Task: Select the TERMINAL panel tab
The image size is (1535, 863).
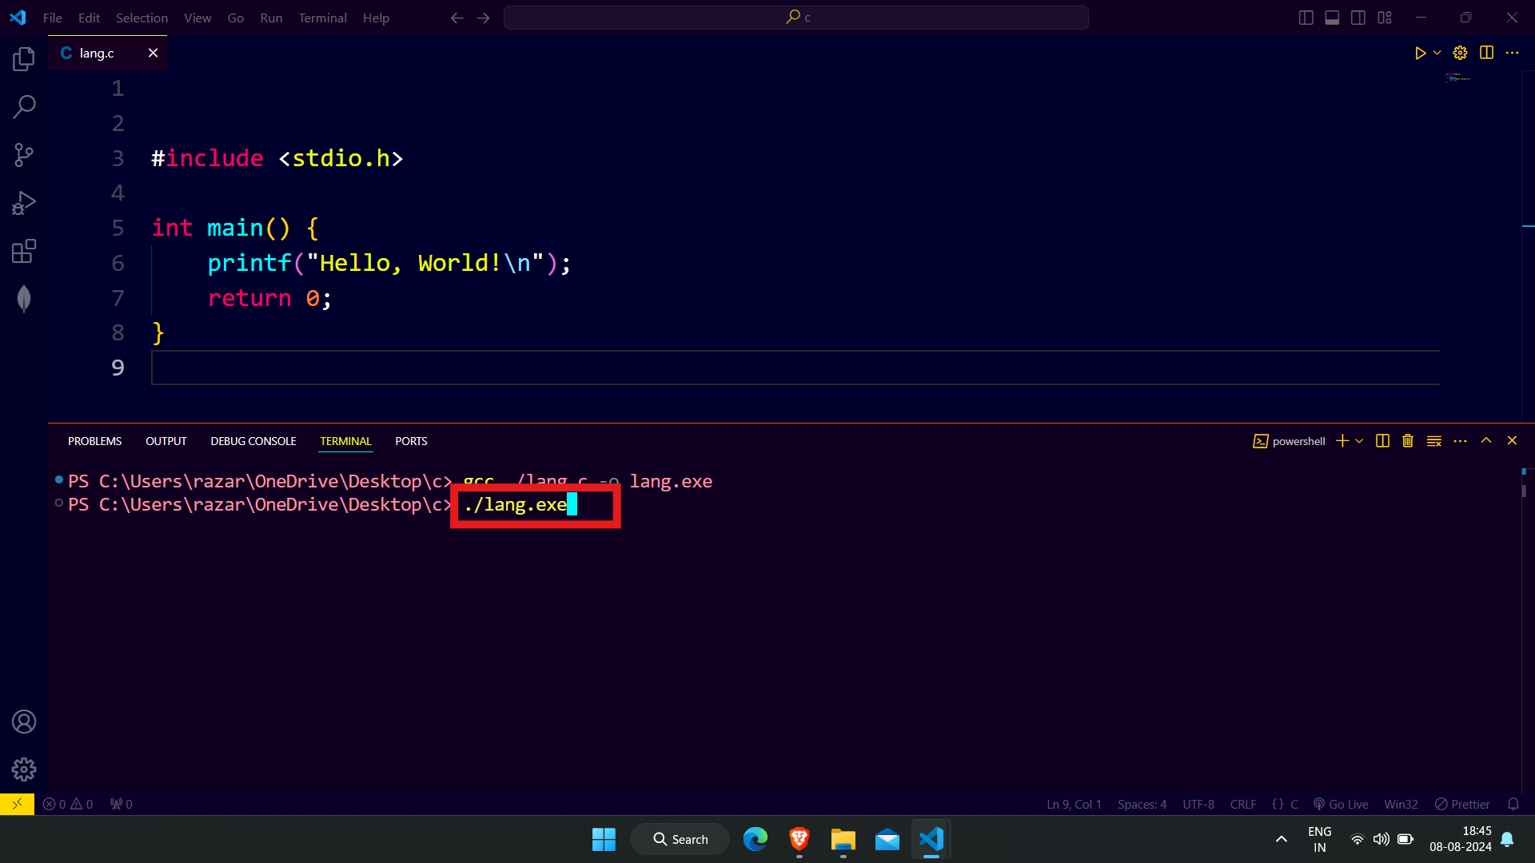Action: (x=345, y=441)
